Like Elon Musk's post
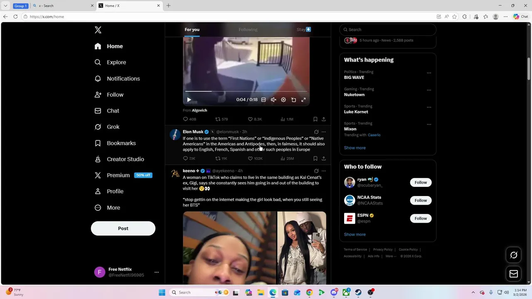 pos(255,159)
